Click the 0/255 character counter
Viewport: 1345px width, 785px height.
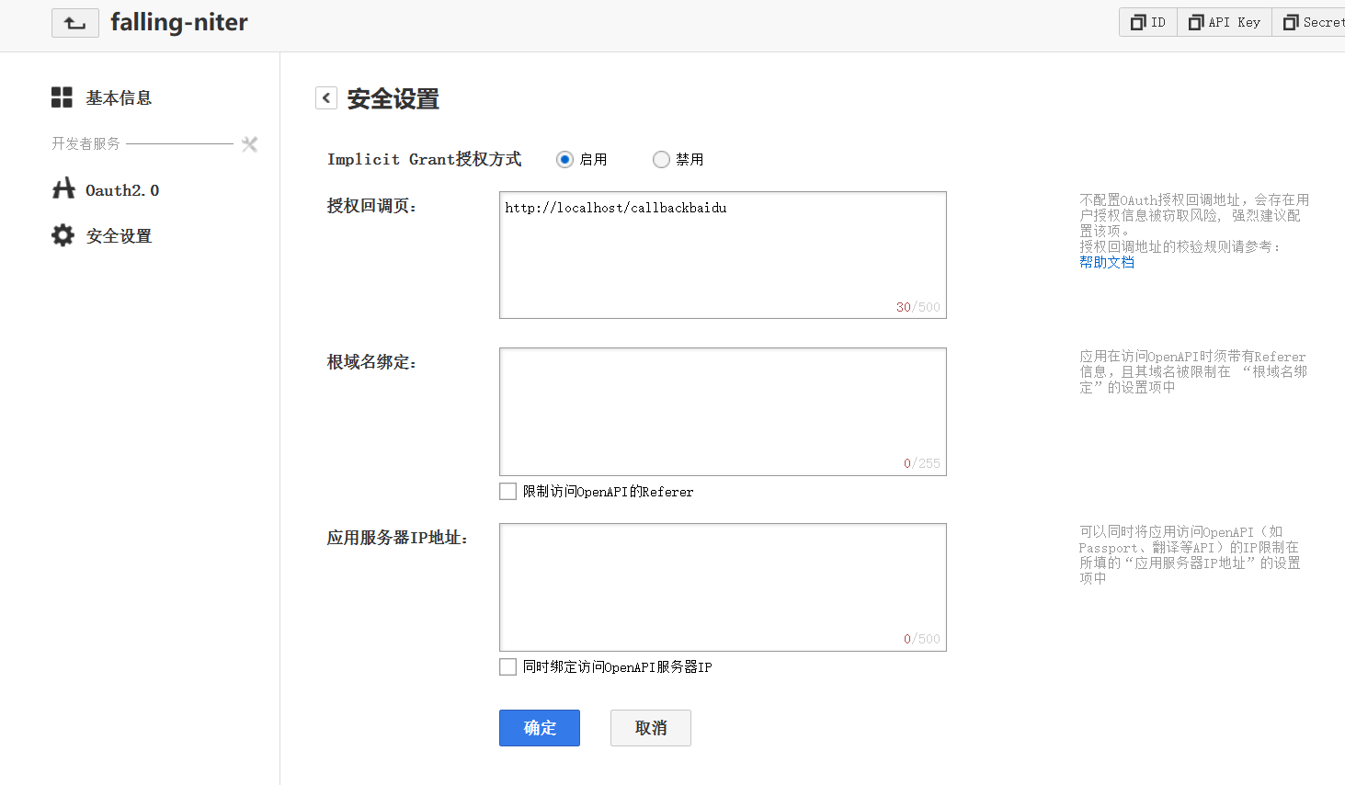922,463
